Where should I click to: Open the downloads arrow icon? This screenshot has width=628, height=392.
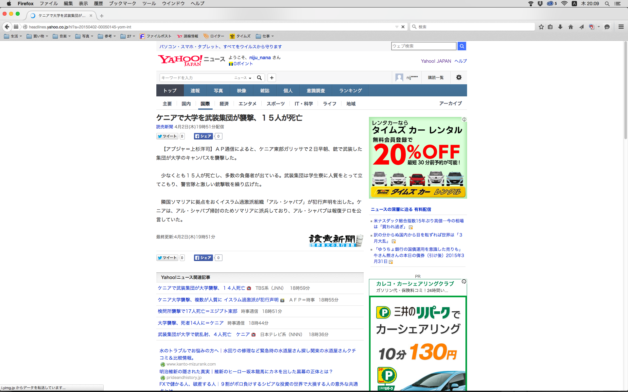coord(560,27)
